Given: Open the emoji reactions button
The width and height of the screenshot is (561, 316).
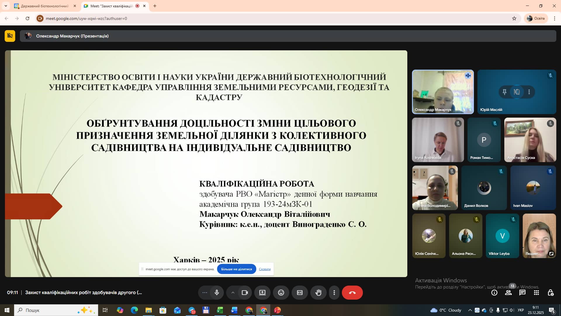Looking at the screenshot, I should point(281,293).
